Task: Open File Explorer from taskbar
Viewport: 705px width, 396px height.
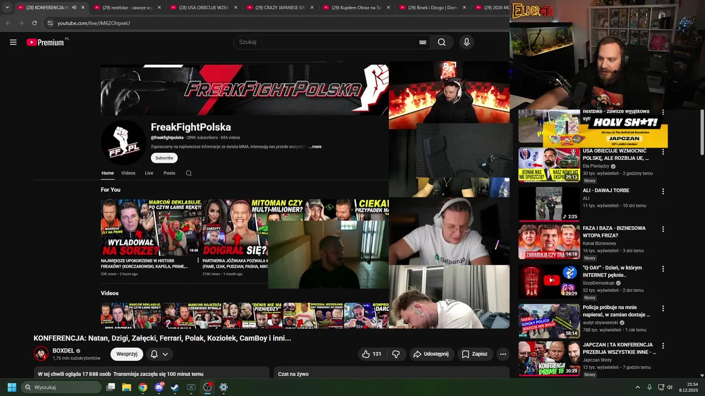Action: pyautogui.click(x=127, y=387)
